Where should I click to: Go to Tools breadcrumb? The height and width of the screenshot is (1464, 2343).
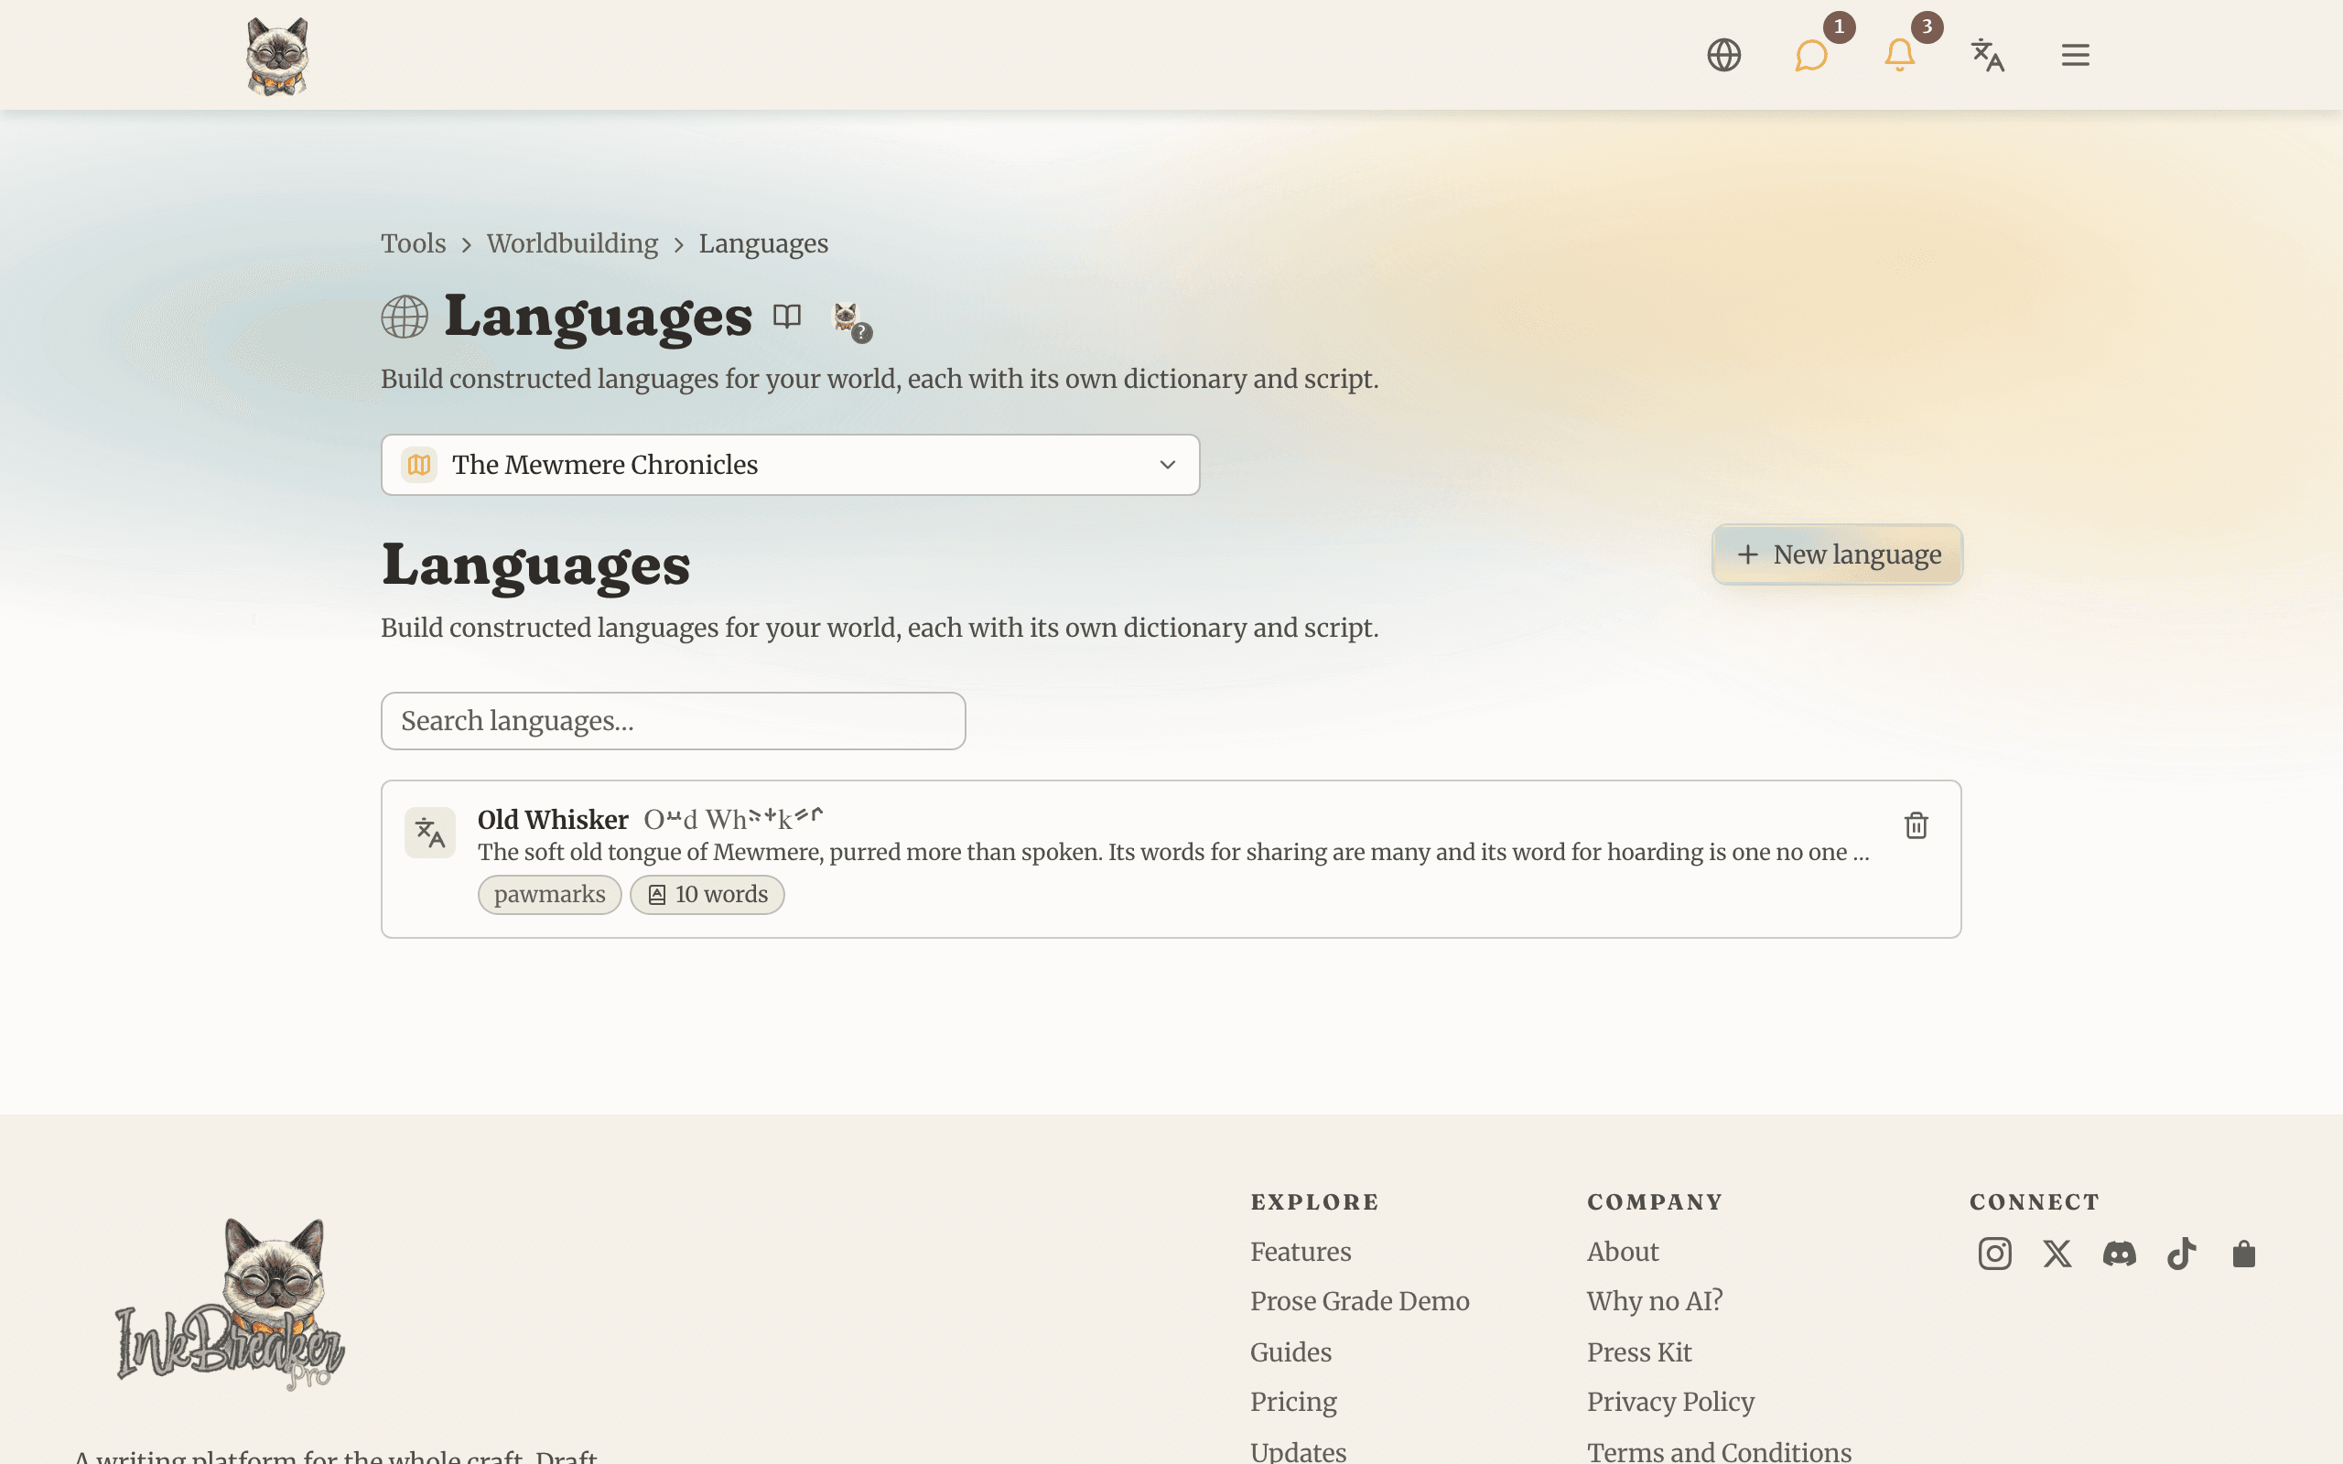tap(414, 243)
